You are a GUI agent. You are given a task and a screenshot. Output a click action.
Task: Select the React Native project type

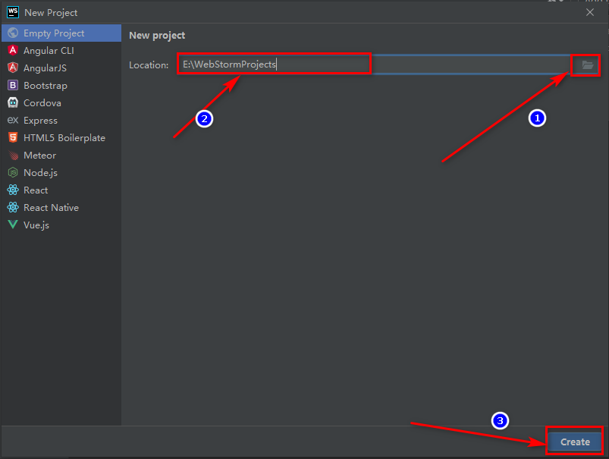click(x=61, y=208)
